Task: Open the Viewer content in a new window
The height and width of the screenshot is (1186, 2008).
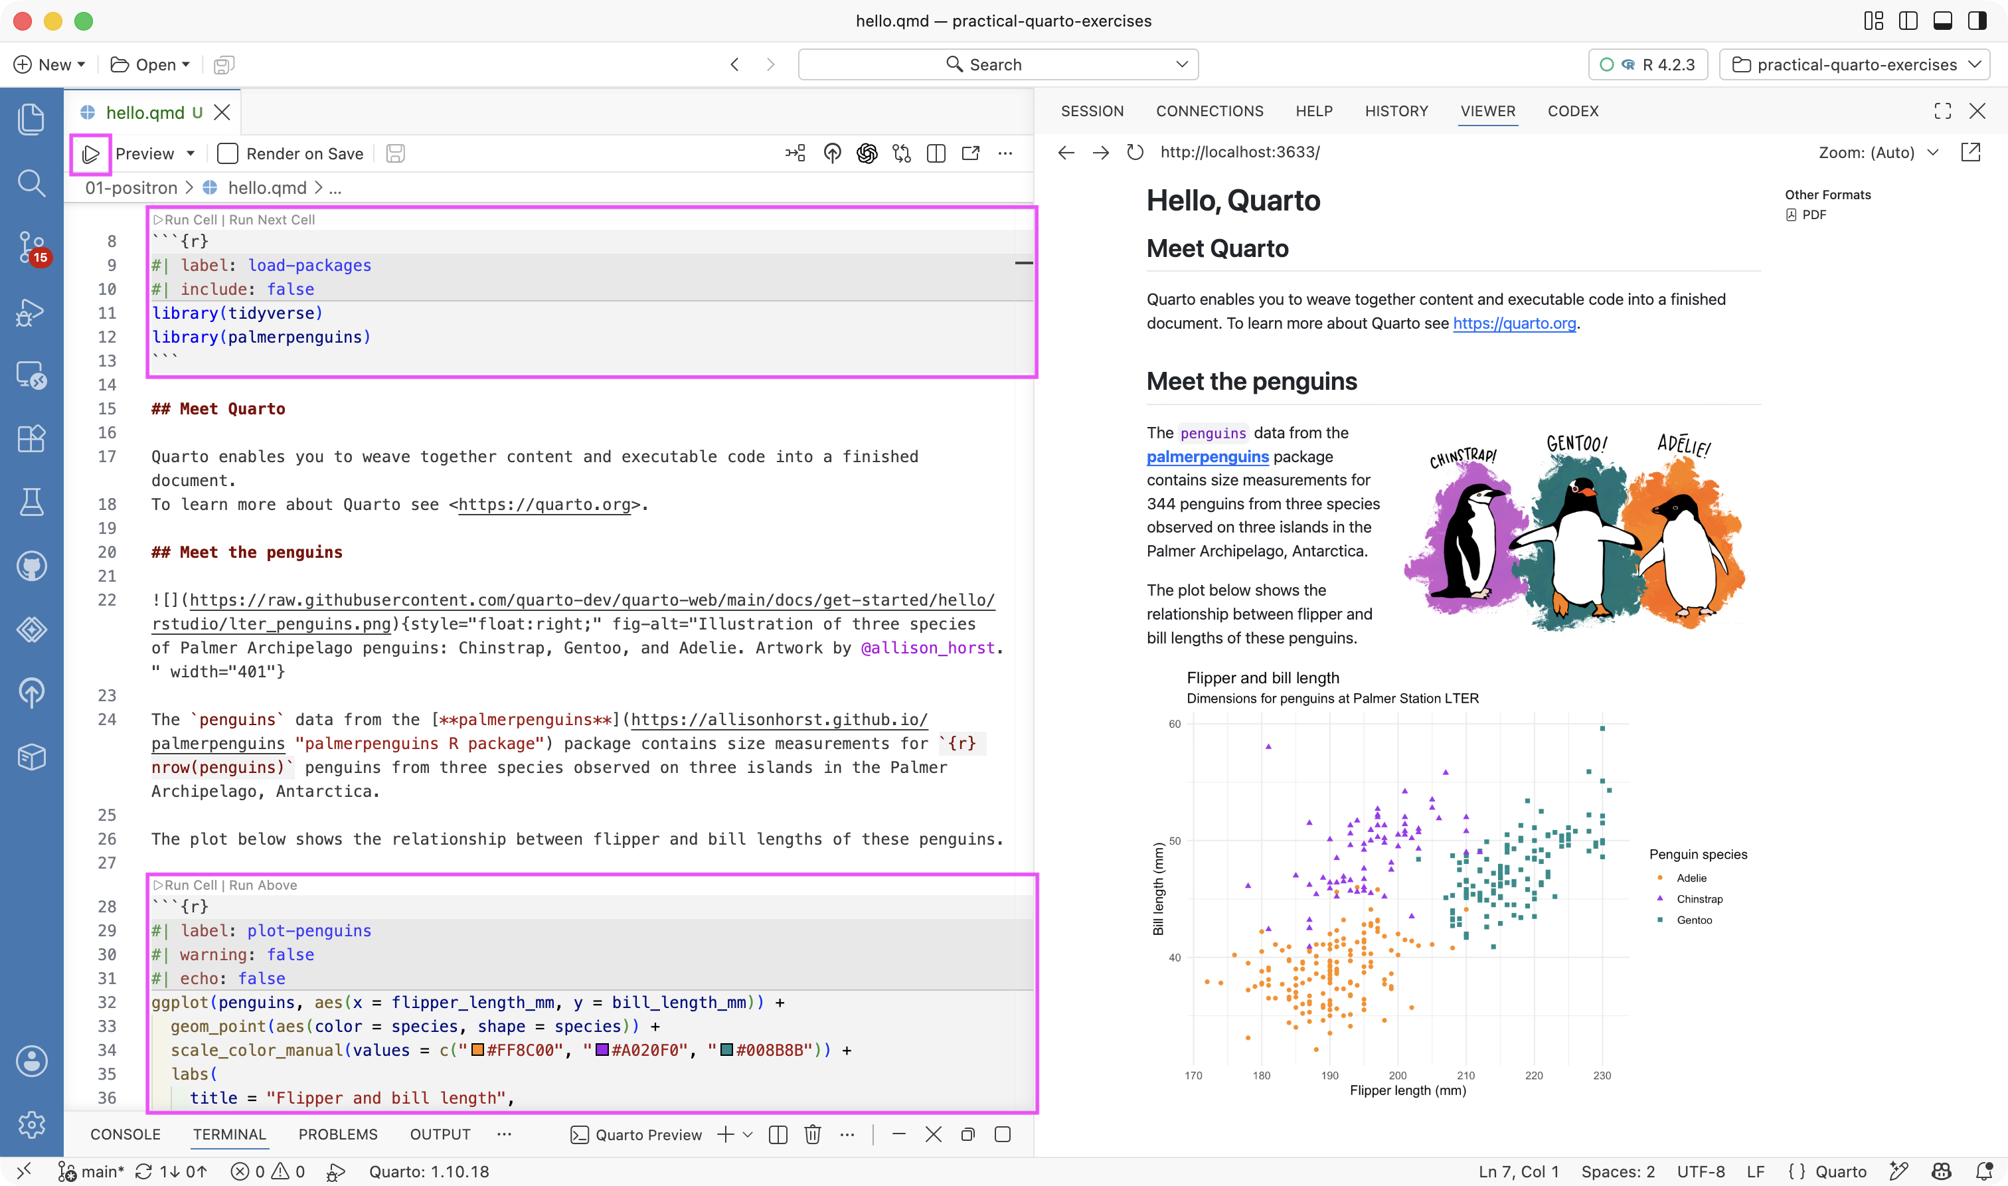Action: coord(1970,152)
